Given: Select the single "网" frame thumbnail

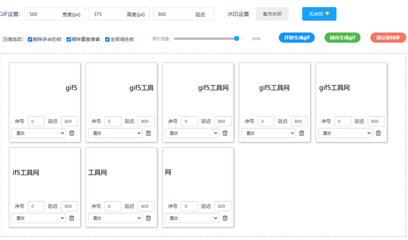Looking at the screenshot, I should coord(198,173).
